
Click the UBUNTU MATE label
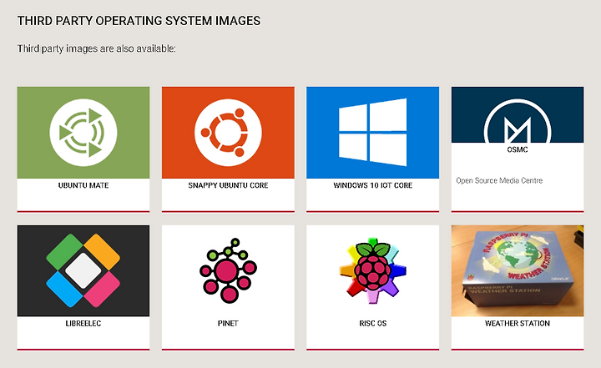coord(83,185)
